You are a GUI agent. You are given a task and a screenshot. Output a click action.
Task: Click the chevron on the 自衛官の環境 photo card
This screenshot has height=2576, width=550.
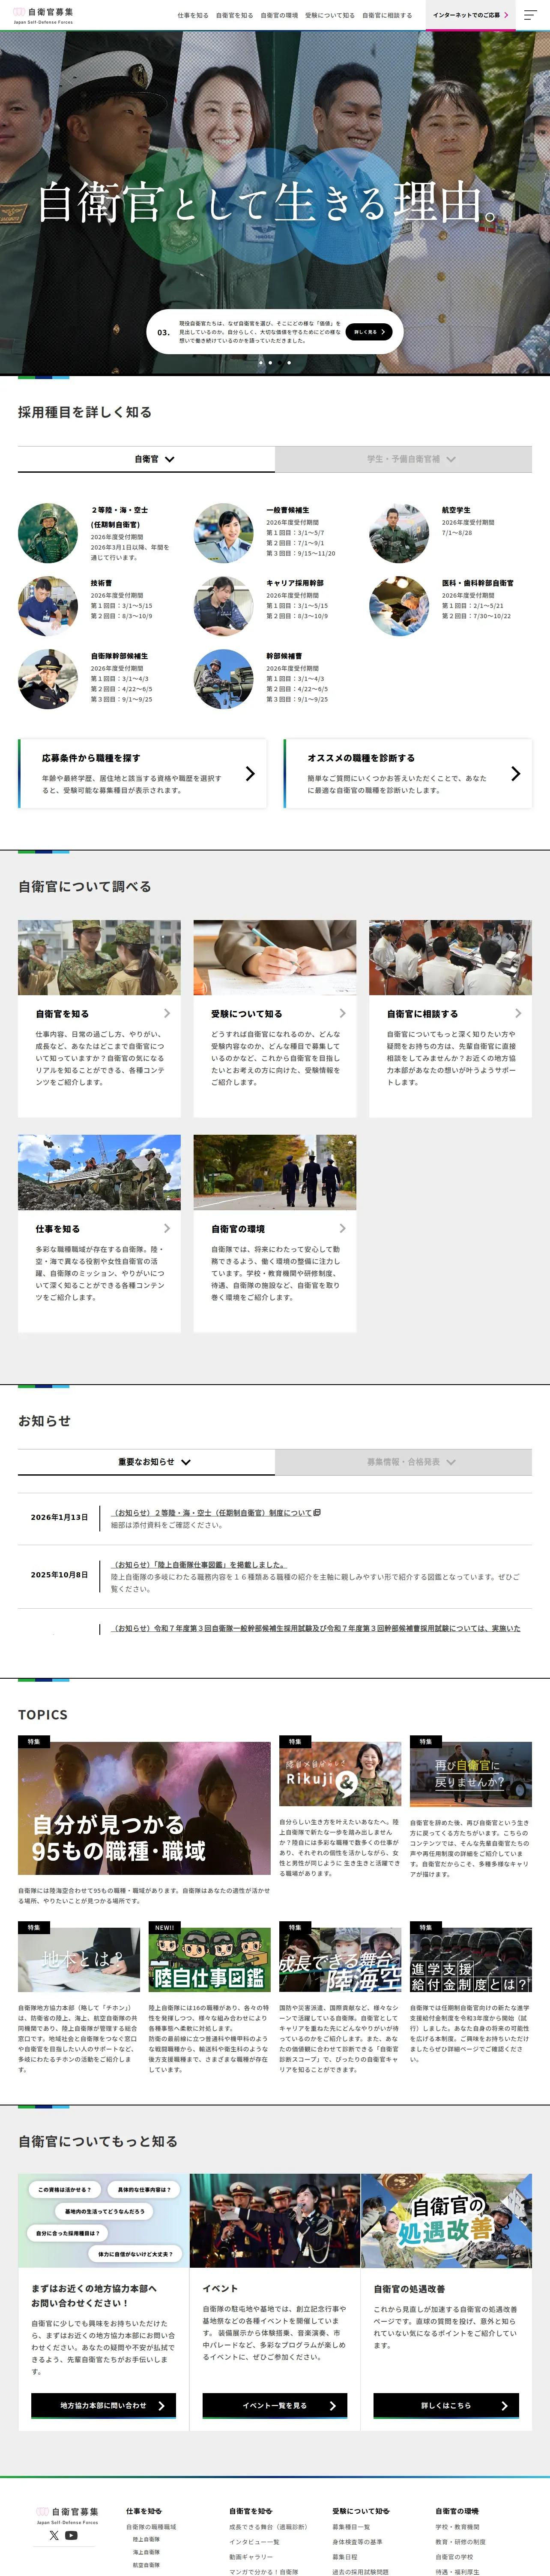tap(342, 1228)
